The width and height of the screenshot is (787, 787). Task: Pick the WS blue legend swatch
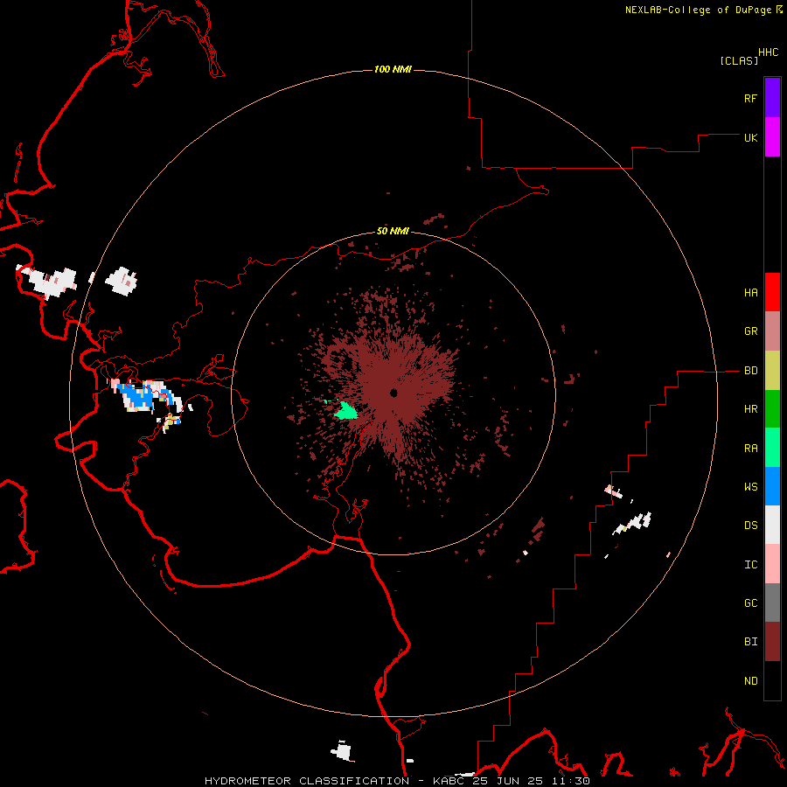click(x=772, y=486)
